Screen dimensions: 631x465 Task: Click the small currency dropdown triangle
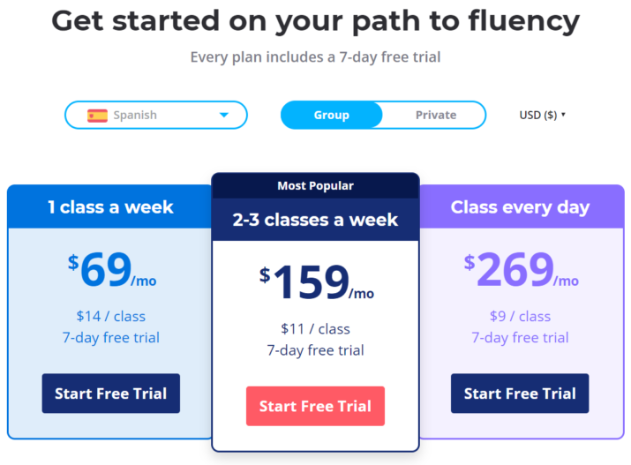click(563, 114)
